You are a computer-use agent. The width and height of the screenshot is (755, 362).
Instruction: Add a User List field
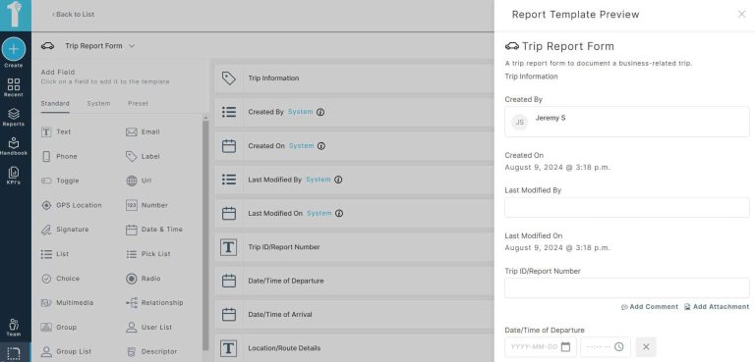click(148, 328)
